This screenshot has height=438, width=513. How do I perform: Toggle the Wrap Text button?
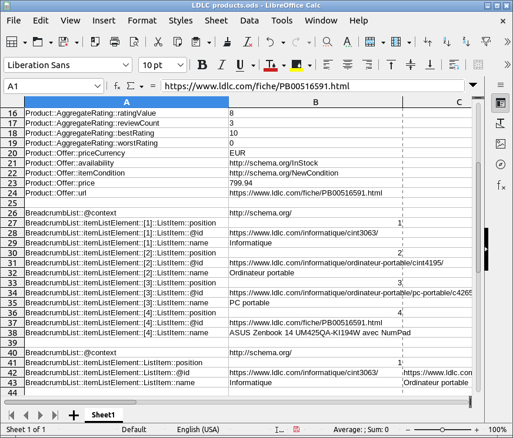click(x=454, y=65)
